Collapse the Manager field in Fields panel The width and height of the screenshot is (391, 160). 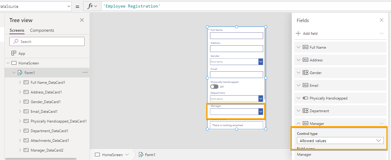click(298, 123)
